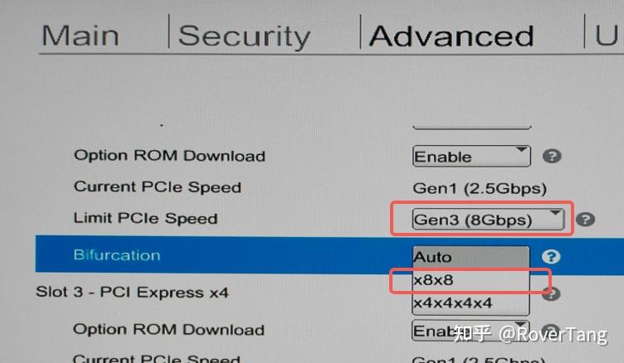Expand the Gen3 (8Gbps) dropdown arrow

point(555,214)
